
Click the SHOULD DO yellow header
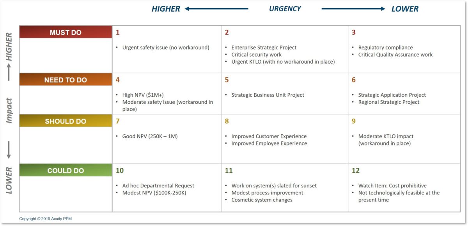point(66,121)
